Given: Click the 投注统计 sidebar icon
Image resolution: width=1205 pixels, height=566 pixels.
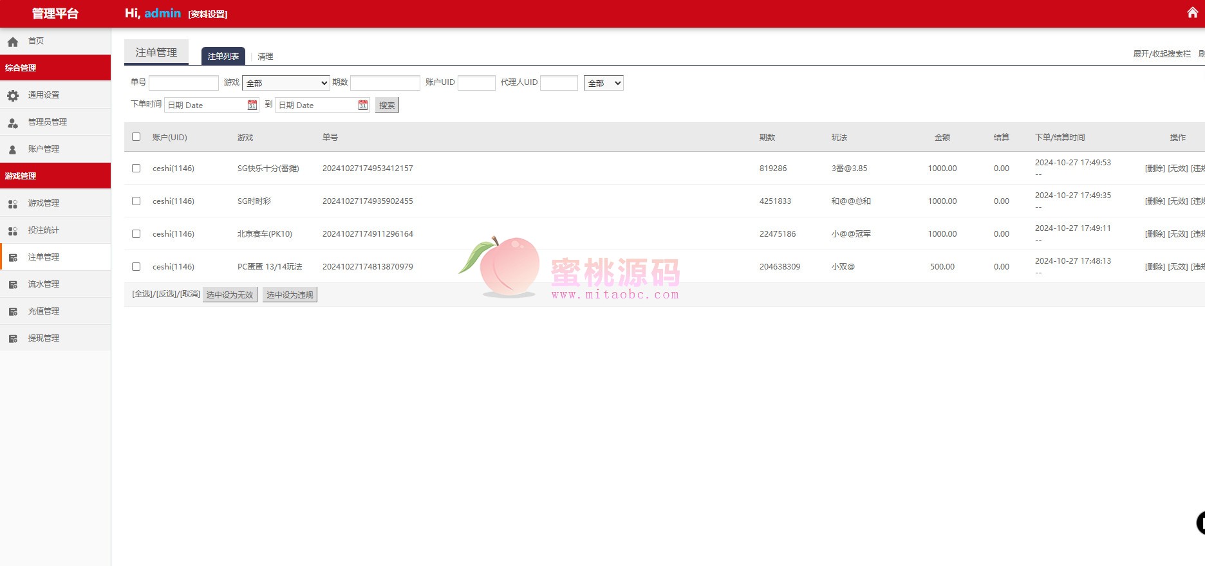Looking at the screenshot, I should (x=13, y=230).
